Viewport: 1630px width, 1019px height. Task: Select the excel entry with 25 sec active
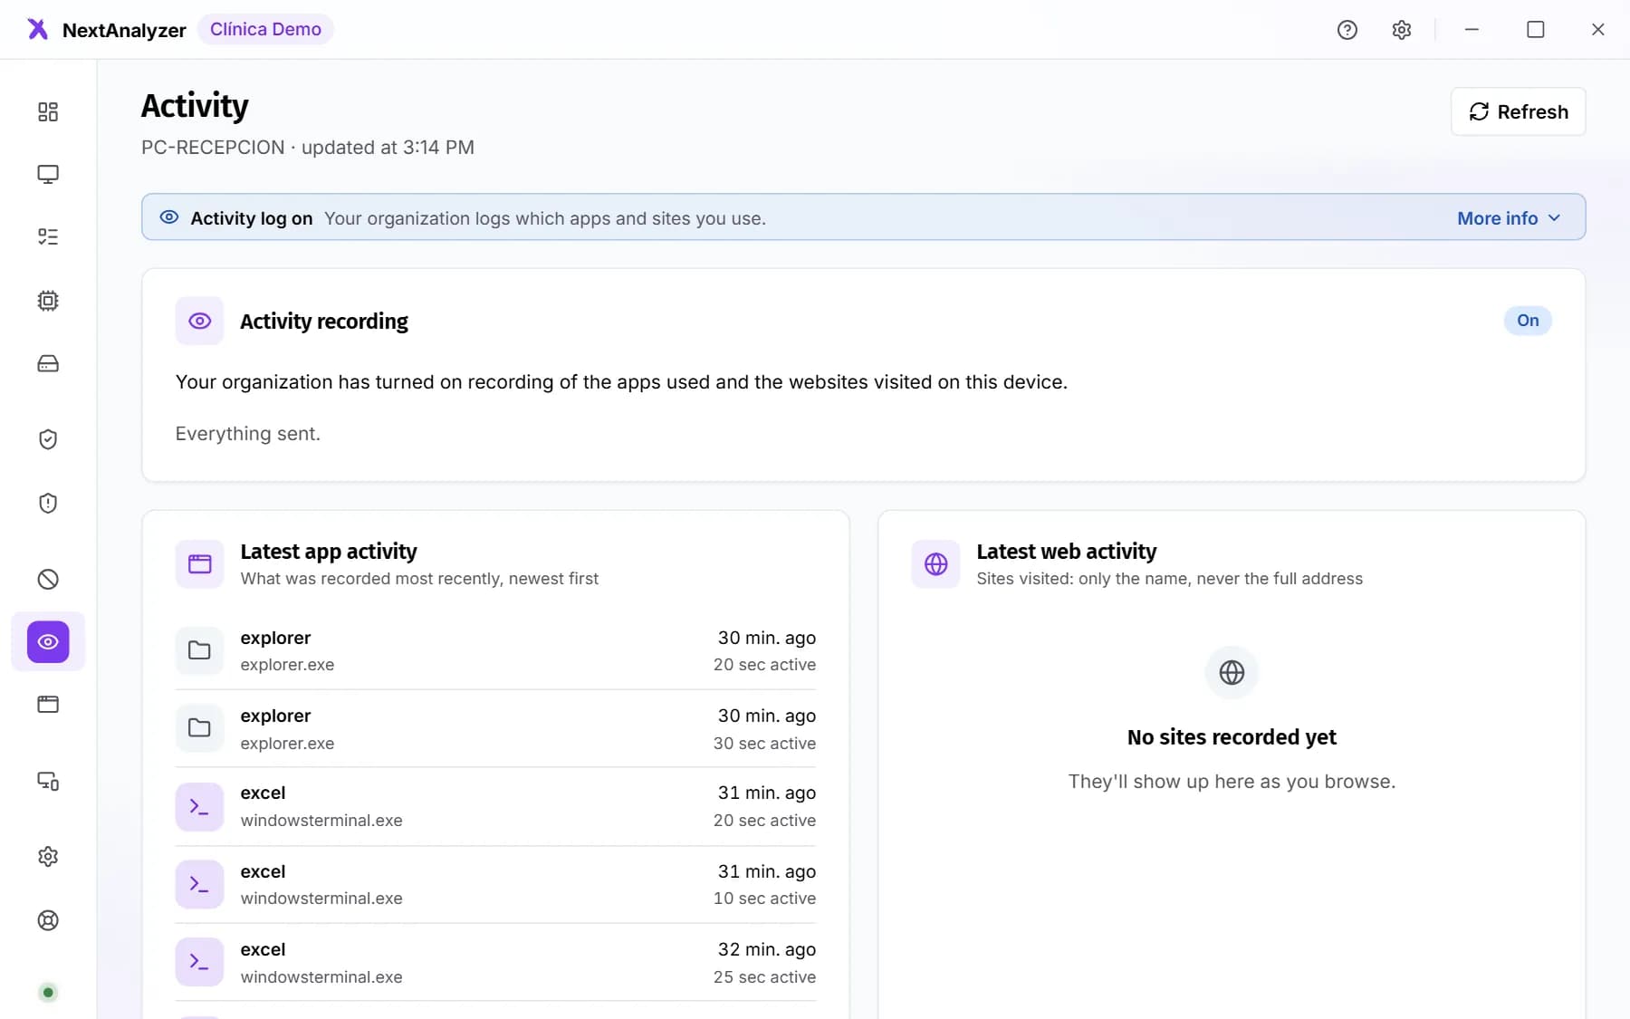495,963
